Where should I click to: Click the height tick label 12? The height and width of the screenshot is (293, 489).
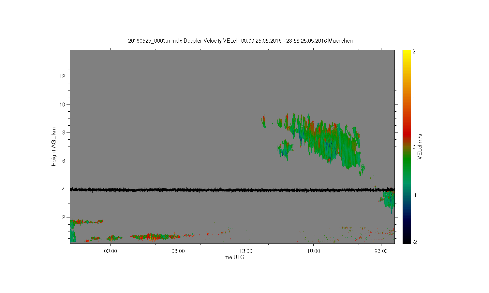63,76
